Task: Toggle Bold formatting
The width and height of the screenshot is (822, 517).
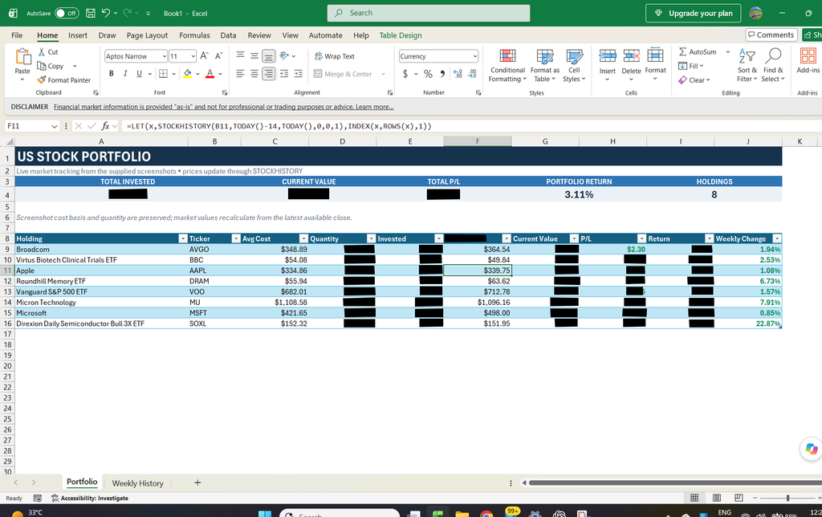Action: point(111,74)
